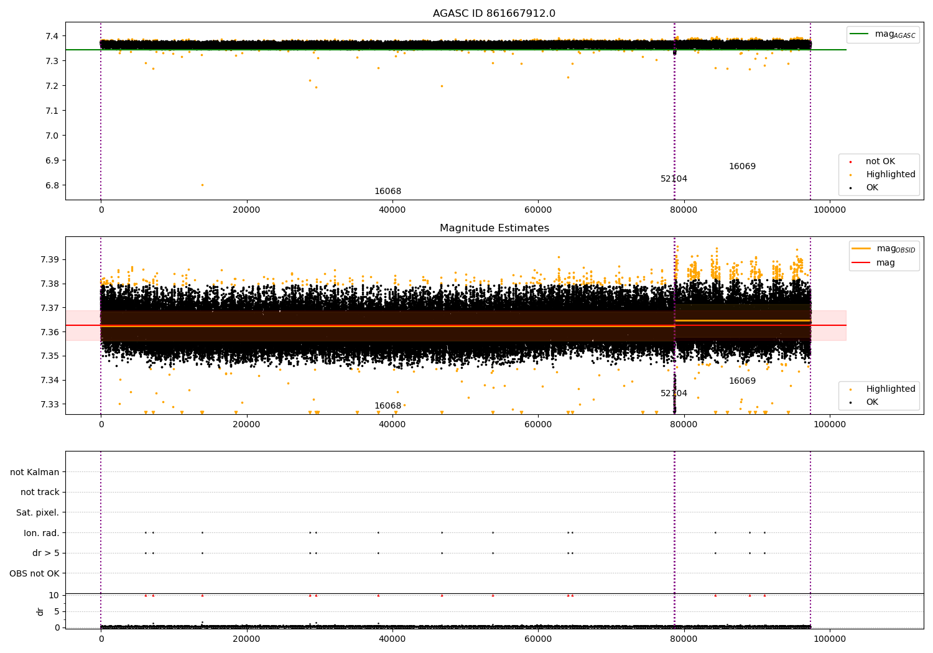Click y-axis tick '6.9' in the top plot
Viewport: 933px width, 653px height.
pos(52,160)
